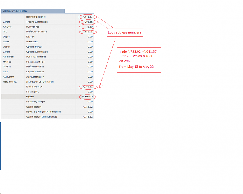Click the 0.00 value in ASP Commission row

tap(90, 77)
